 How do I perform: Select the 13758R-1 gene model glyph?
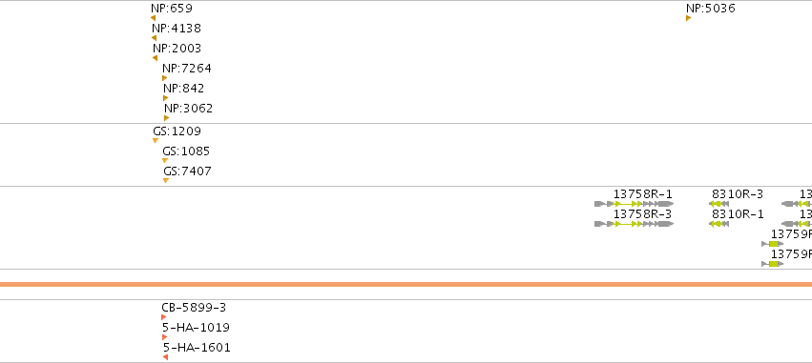point(634,204)
